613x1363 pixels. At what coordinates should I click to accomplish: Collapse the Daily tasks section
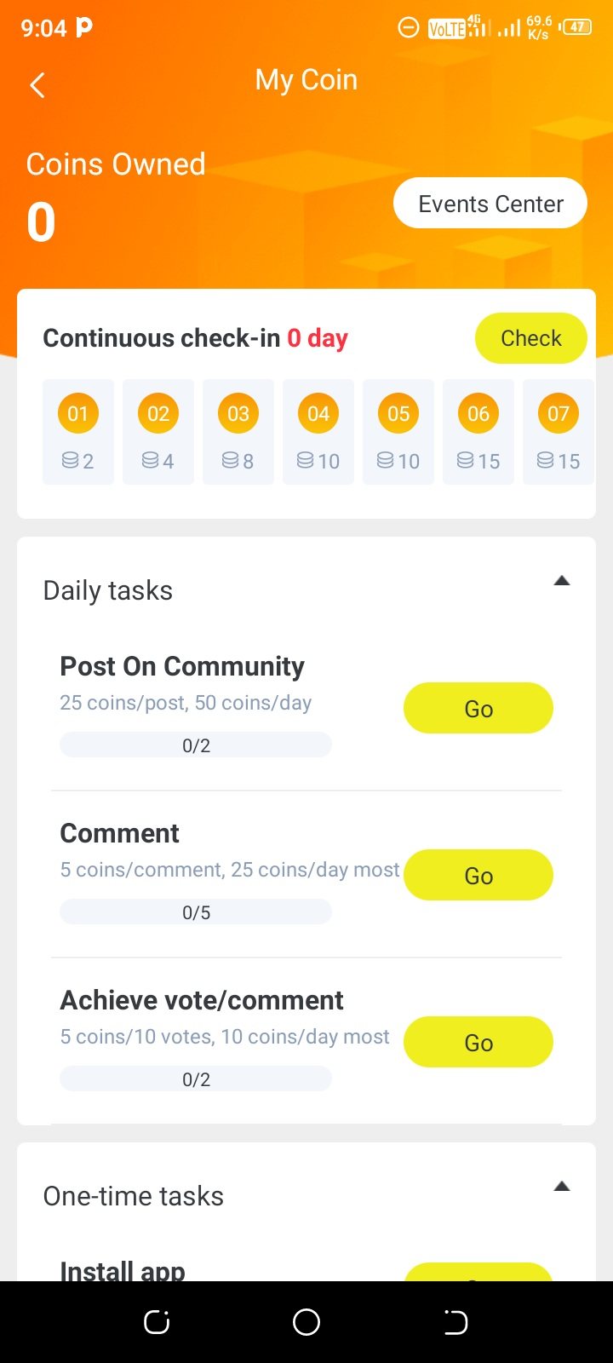tap(561, 581)
